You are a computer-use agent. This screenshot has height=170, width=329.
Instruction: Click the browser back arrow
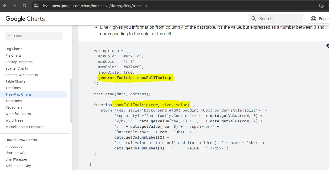tap(5, 6)
